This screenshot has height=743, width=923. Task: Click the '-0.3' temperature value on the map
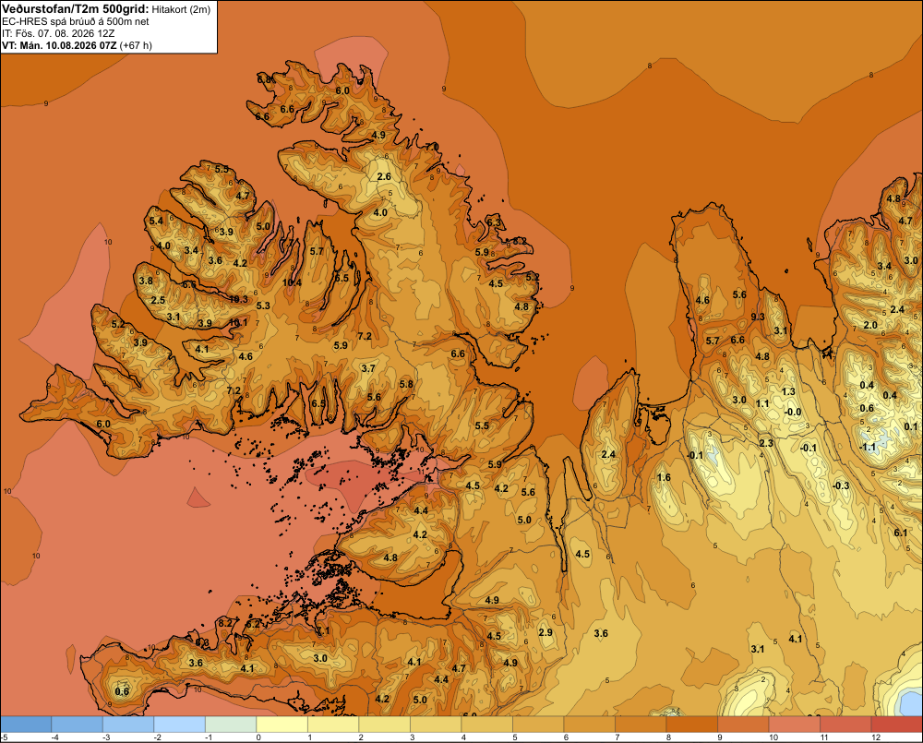[x=841, y=485]
